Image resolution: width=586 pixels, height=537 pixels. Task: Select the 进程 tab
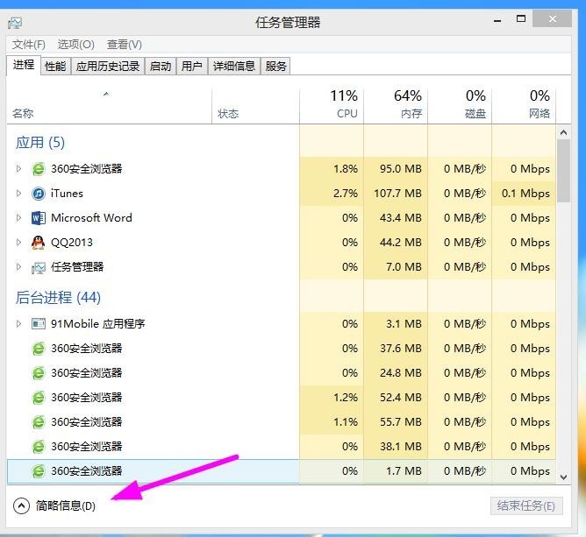tap(24, 65)
